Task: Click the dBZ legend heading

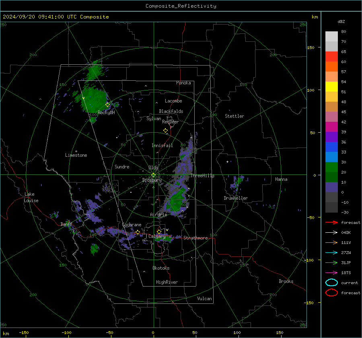Action: [x=341, y=21]
